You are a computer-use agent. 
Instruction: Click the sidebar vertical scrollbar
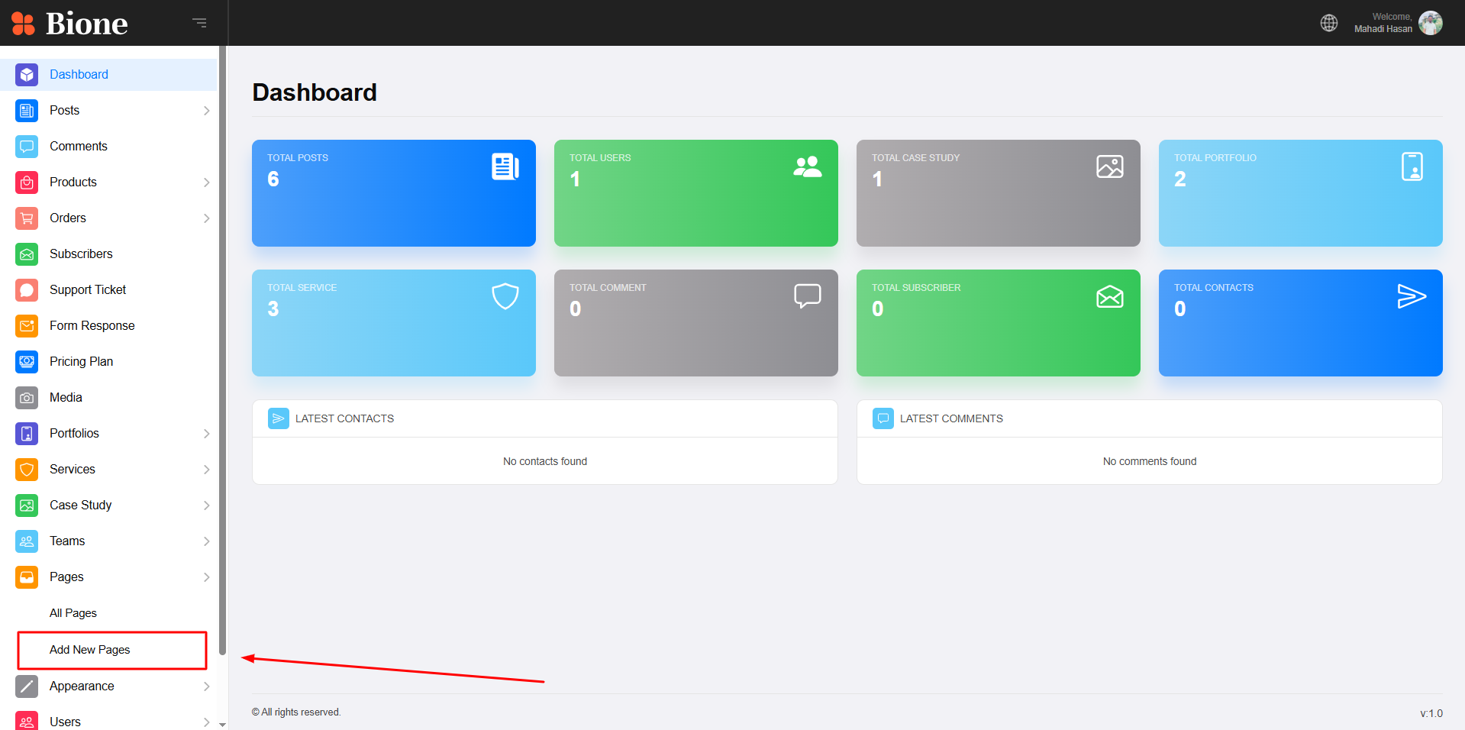[x=222, y=351]
